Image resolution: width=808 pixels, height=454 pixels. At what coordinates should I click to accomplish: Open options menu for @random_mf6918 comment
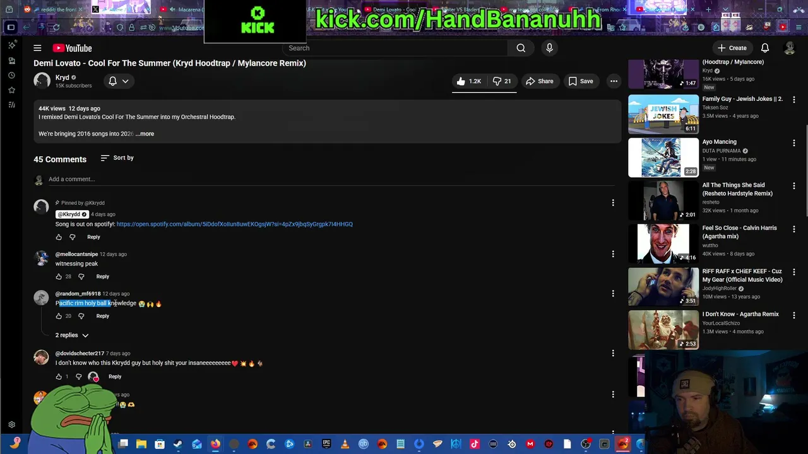pos(612,294)
